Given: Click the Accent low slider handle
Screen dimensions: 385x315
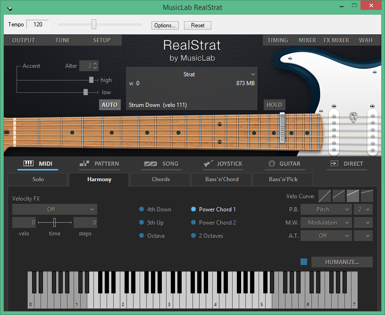Looking at the screenshot, I should 85,92.
